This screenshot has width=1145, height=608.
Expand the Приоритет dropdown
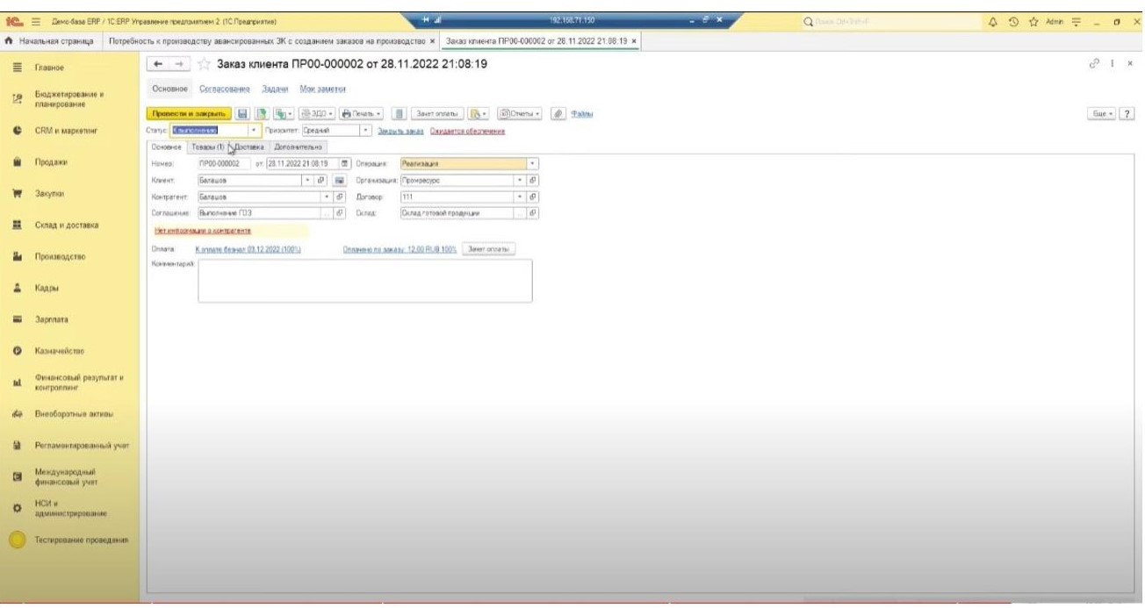366,131
